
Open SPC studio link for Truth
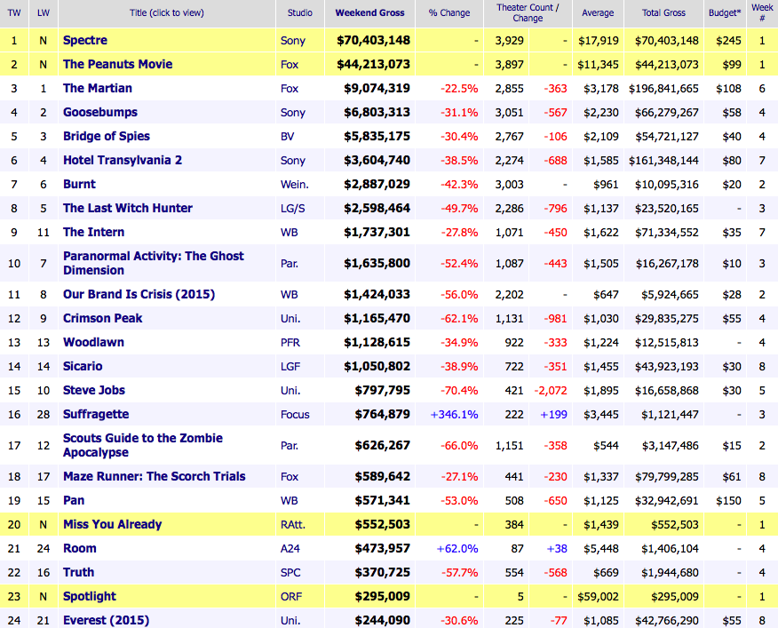point(290,573)
